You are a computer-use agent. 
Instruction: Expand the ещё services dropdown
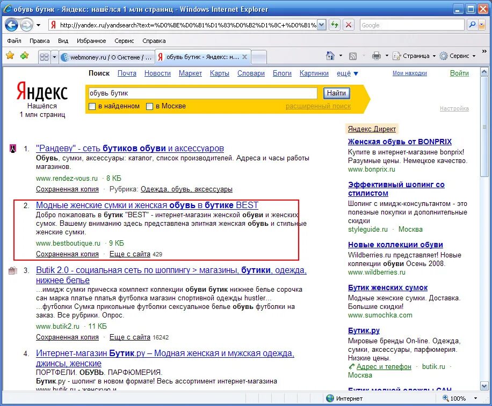[x=347, y=73]
